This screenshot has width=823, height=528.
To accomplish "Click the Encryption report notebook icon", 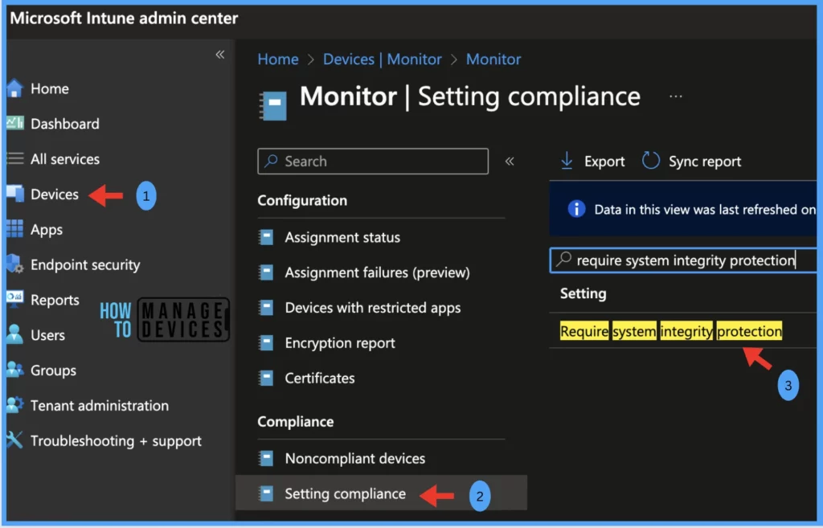I will (x=266, y=342).
